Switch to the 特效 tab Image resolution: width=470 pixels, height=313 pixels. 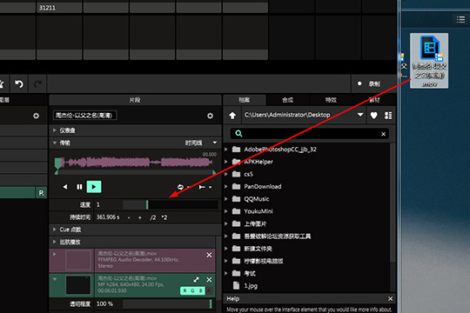pyautogui.click(x=331, y=100)
